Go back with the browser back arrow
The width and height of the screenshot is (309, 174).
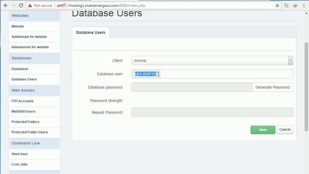click(x=6, y=5)
